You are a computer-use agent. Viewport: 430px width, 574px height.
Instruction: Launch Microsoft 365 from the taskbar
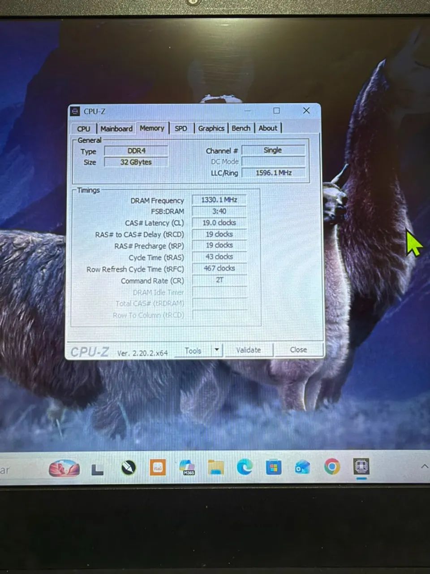pyautogui.click(x=187, y=467)
